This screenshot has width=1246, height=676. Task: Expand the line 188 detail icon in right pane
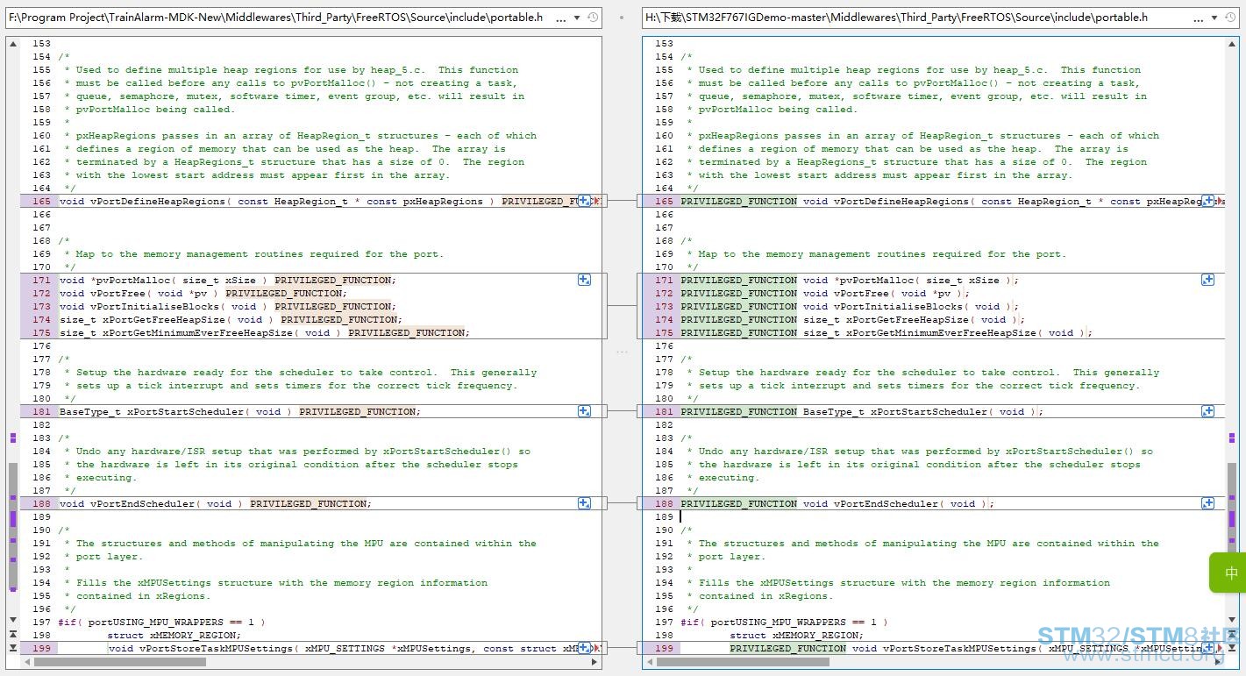click(x=1207, y=503)
